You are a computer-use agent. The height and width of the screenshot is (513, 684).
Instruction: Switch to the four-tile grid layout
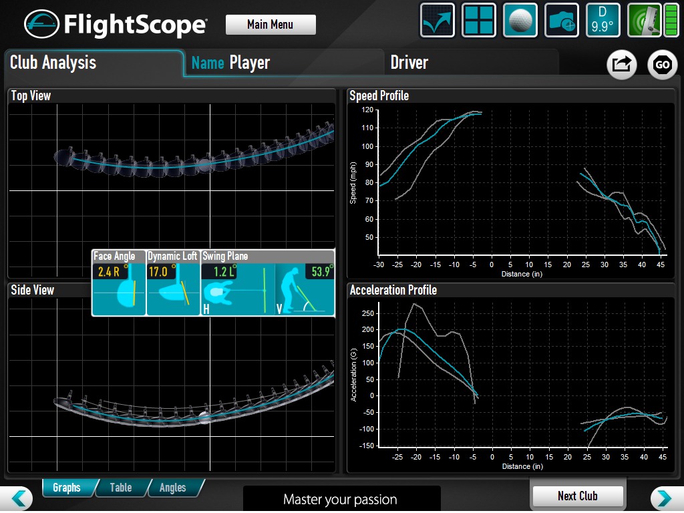pos(479,21)
